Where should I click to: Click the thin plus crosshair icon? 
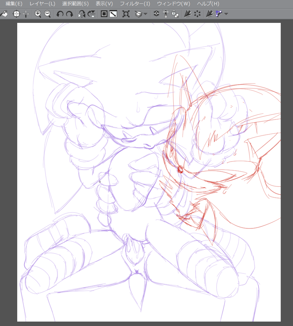point(26,14)
